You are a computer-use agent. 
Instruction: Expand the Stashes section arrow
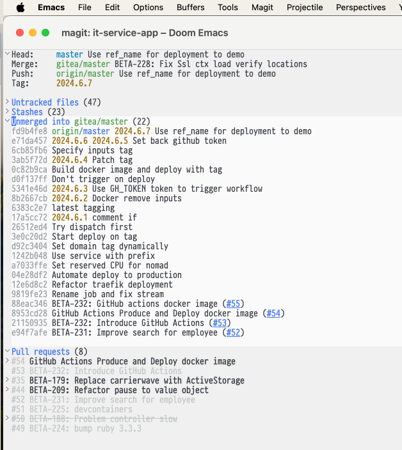[8, 111]
